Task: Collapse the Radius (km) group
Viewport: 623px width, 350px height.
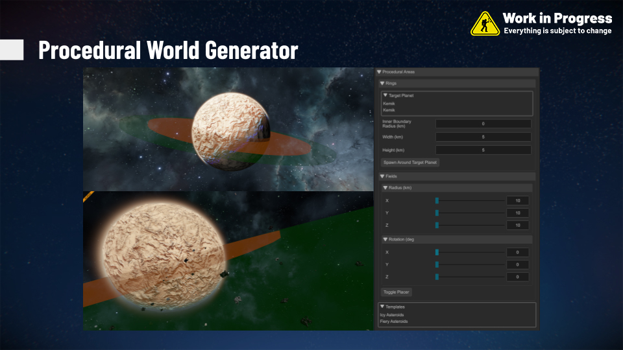Action: pyautogui.click(x=385, y=188)
